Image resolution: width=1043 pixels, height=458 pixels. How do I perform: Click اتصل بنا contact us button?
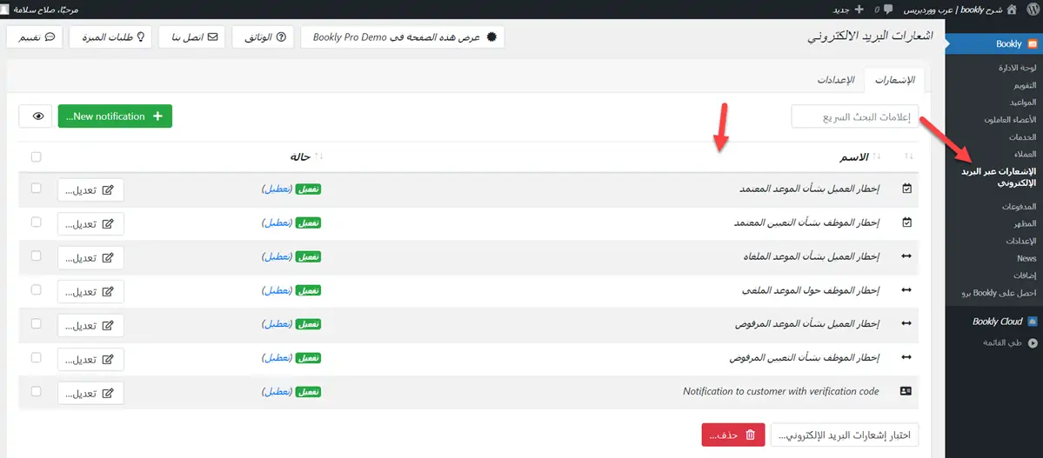click(x=191, y=37)
